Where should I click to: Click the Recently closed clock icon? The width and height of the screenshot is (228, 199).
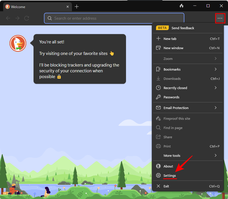(x=158, y=88)
